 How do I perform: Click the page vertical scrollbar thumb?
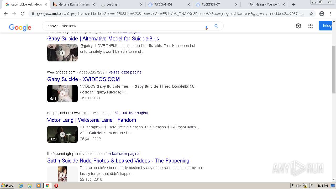click(334, 69)
